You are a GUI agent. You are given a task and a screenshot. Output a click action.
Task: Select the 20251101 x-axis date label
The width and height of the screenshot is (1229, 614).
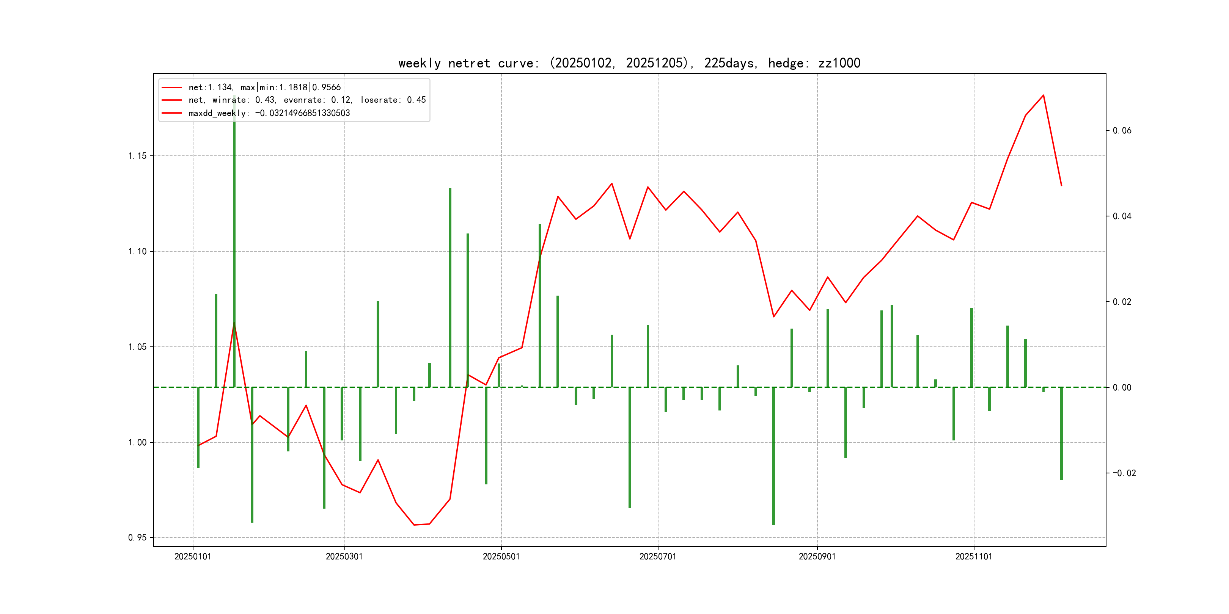[973, 556]
